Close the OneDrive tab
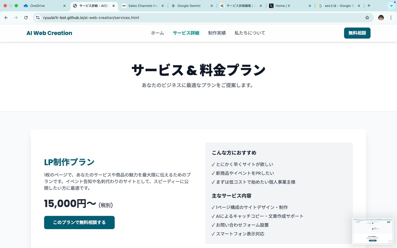Screen dimensions: 397x248 pos(64,6)
